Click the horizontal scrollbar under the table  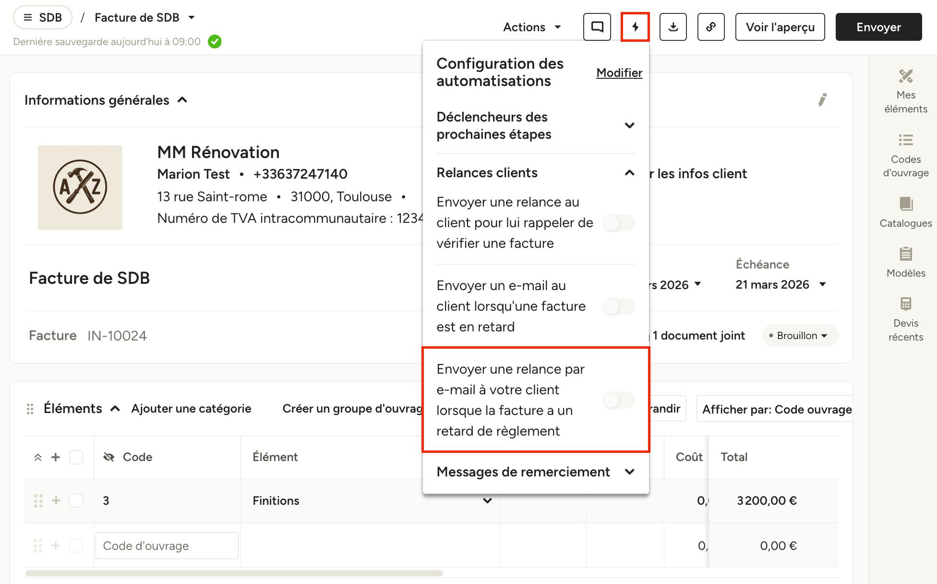point(234,573)
